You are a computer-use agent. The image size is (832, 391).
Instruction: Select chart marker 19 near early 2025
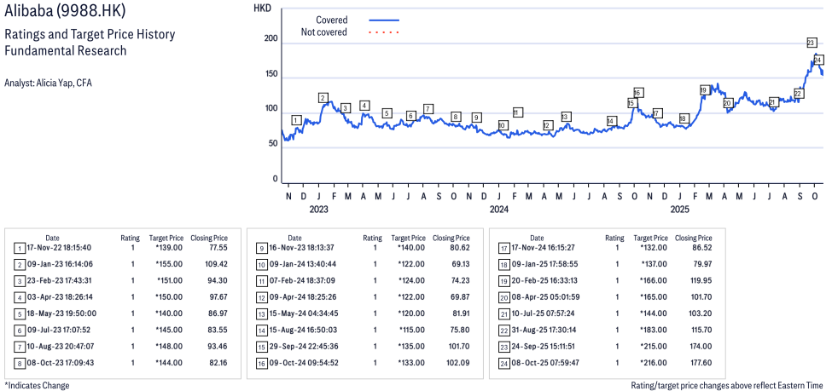pos(704,90)
